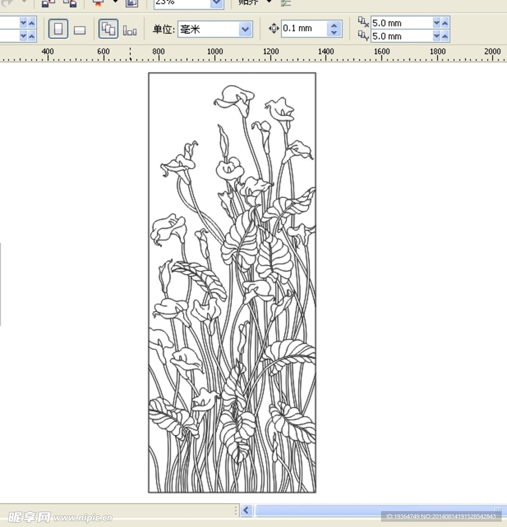Raise horizontal duplicate distance with up arrow
This screenshot has height=527, width=507.
pos(445,23)
